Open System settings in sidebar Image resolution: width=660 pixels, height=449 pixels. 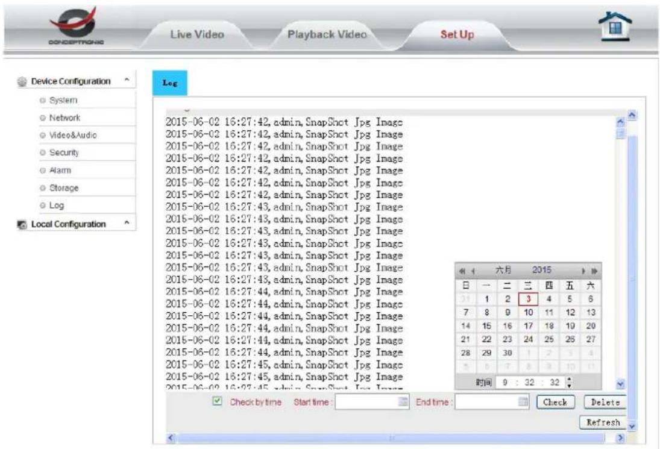tap(63, 100)
